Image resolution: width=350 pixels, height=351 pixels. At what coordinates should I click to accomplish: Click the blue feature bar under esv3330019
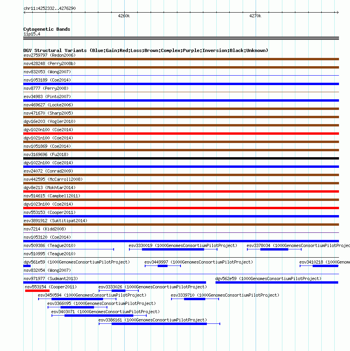coord(173,249)
